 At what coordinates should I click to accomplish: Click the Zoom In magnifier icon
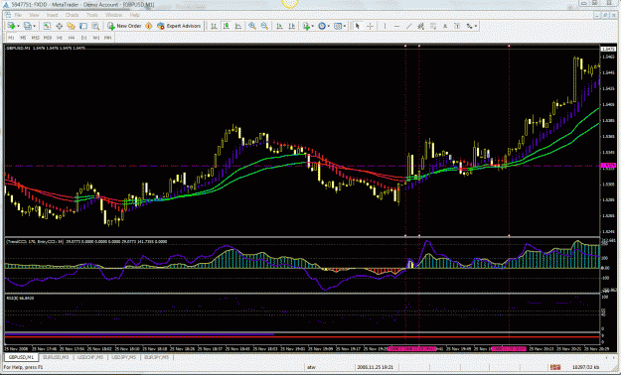pos(252,26)
